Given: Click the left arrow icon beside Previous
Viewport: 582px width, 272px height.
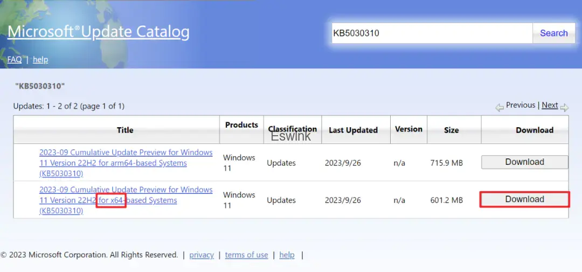Looking at the screenshot, I should (500, 107).
